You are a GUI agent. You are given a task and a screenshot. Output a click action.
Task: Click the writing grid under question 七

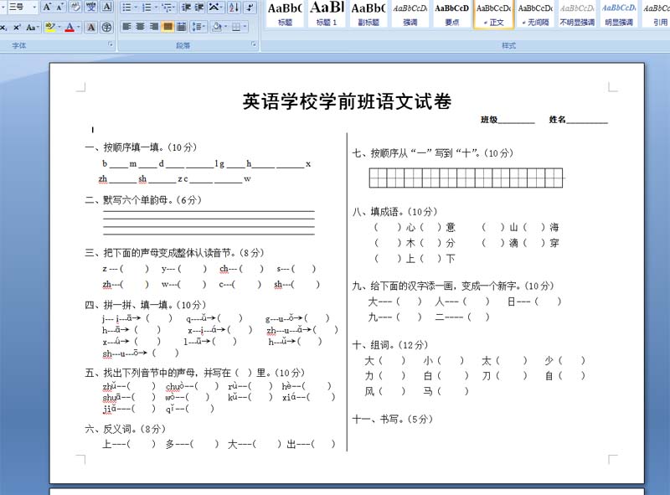tap(466, 178)
